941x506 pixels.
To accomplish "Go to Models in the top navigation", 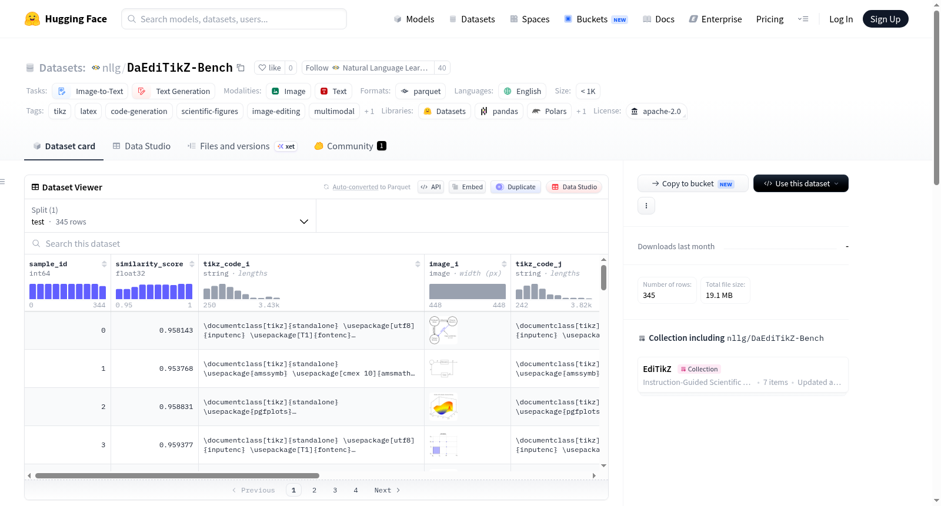I will (x=414, y=19).
